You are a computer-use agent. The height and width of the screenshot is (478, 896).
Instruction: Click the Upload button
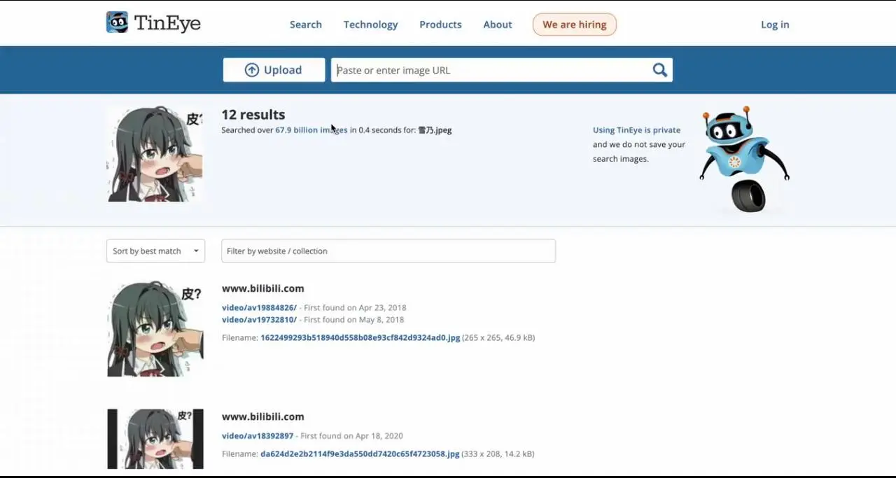click(x=274, y=70)
